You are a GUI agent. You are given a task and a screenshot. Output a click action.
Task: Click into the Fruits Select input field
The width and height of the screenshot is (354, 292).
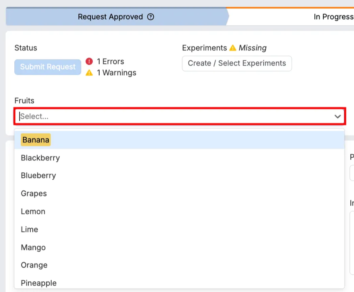(172, 116)
